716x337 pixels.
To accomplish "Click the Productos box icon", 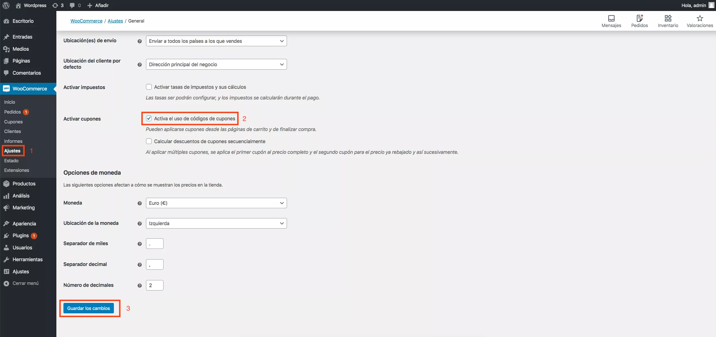I will click(x=6, y=184).
